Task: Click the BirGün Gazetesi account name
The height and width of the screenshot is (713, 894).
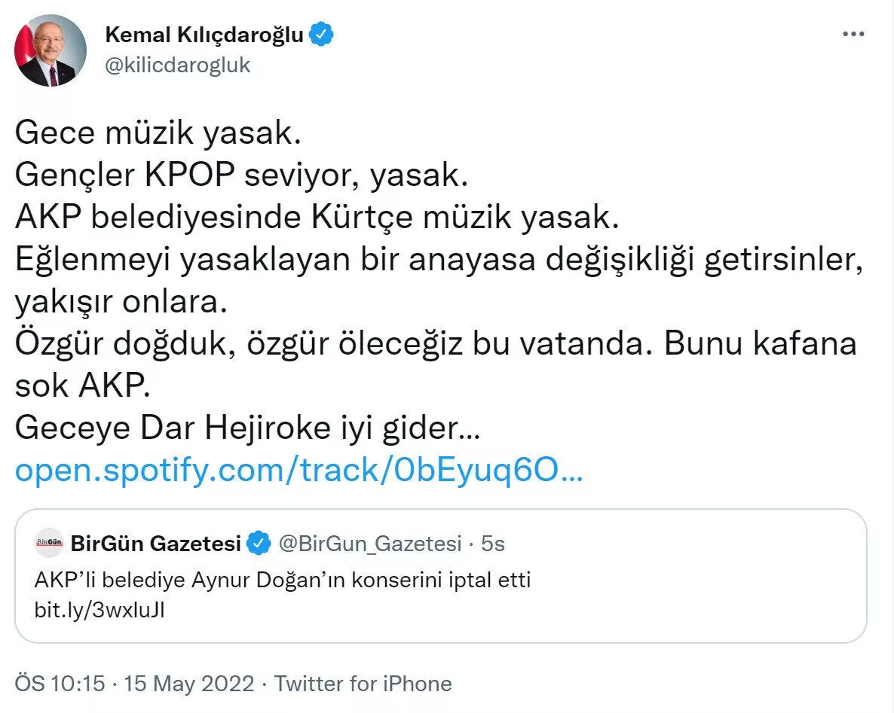Action: pos(156,543)
